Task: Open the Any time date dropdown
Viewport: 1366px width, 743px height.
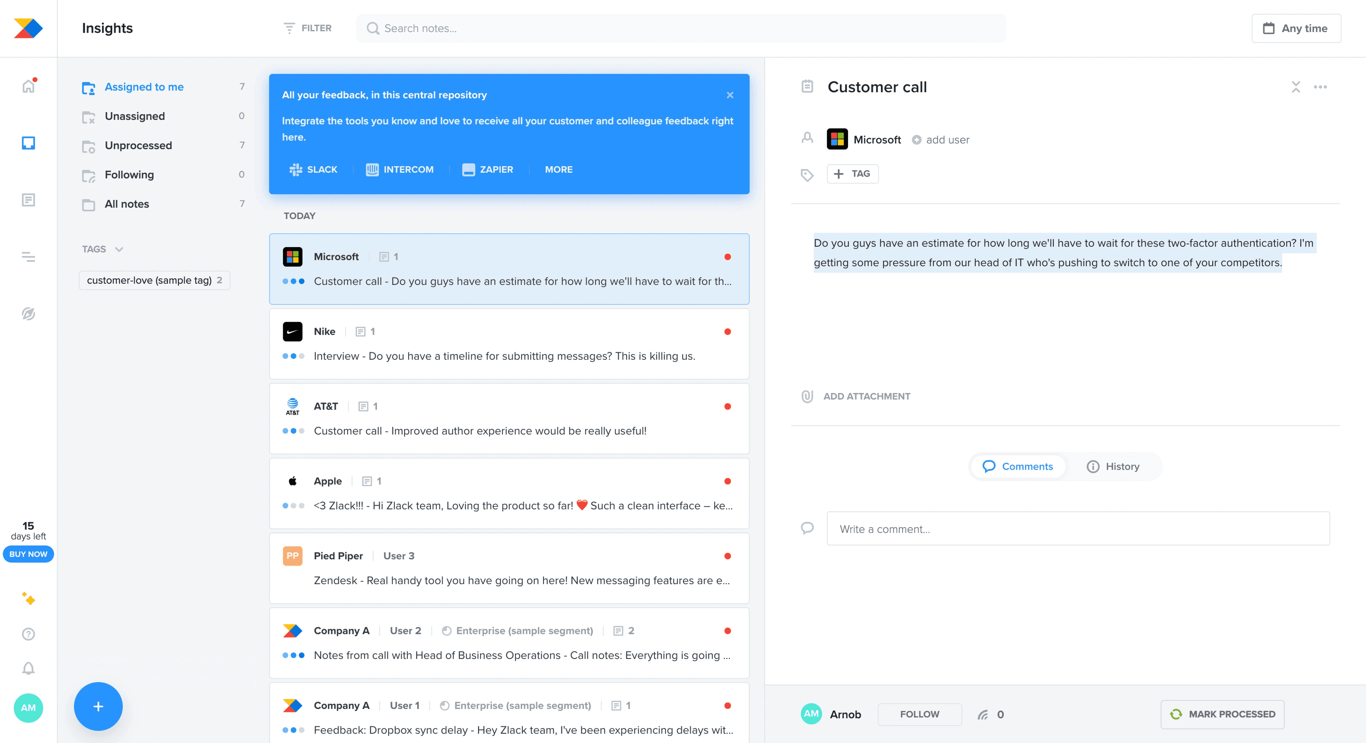Action: click(x=1296, y=29)
